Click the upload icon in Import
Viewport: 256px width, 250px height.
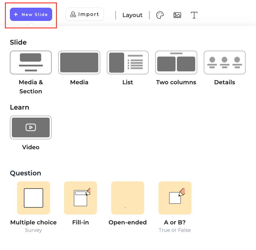click(73, 14)
